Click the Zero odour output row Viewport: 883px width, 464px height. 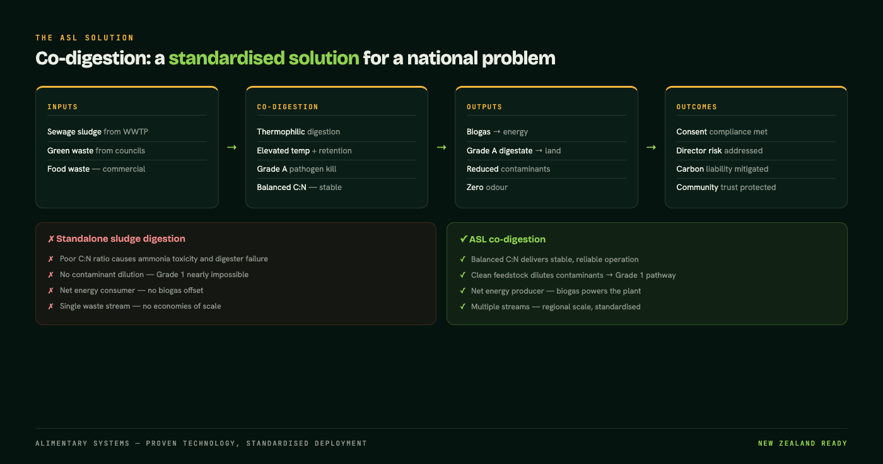point(546,187)
